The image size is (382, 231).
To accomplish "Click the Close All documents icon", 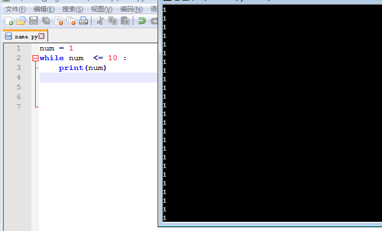I will pos(71,21).
